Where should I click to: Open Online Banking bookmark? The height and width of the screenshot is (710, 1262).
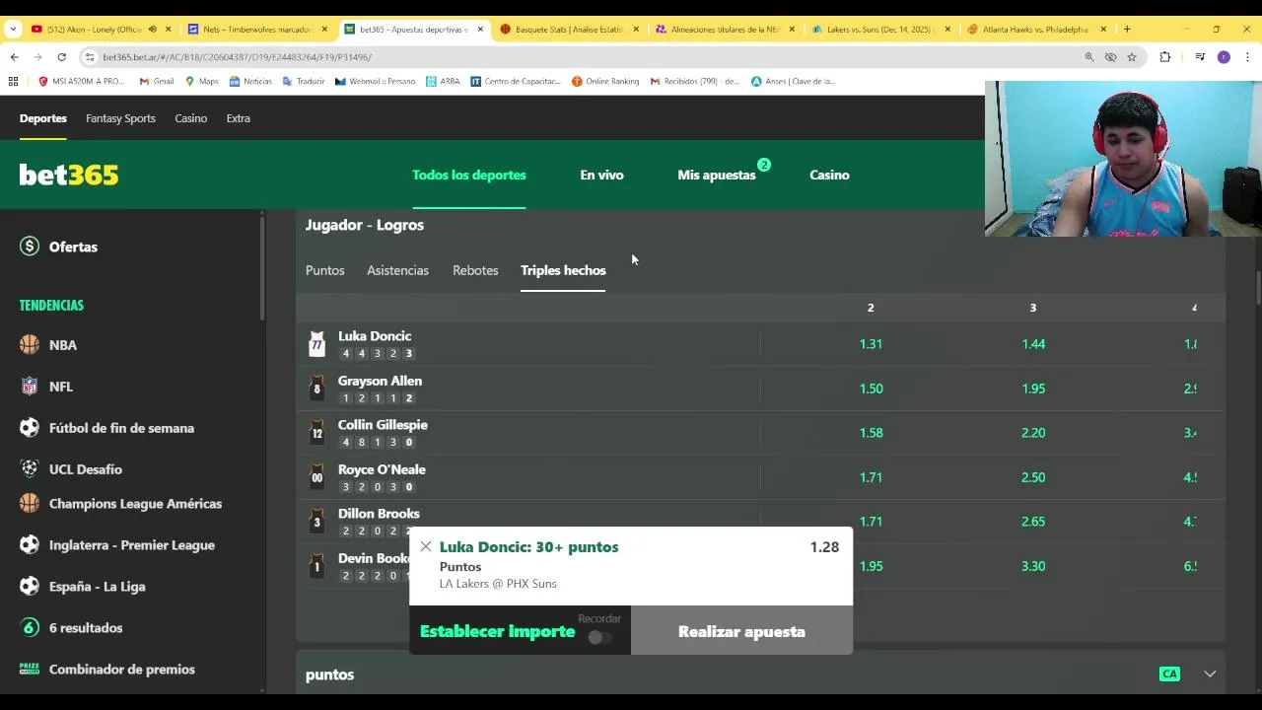pos(605,81)
